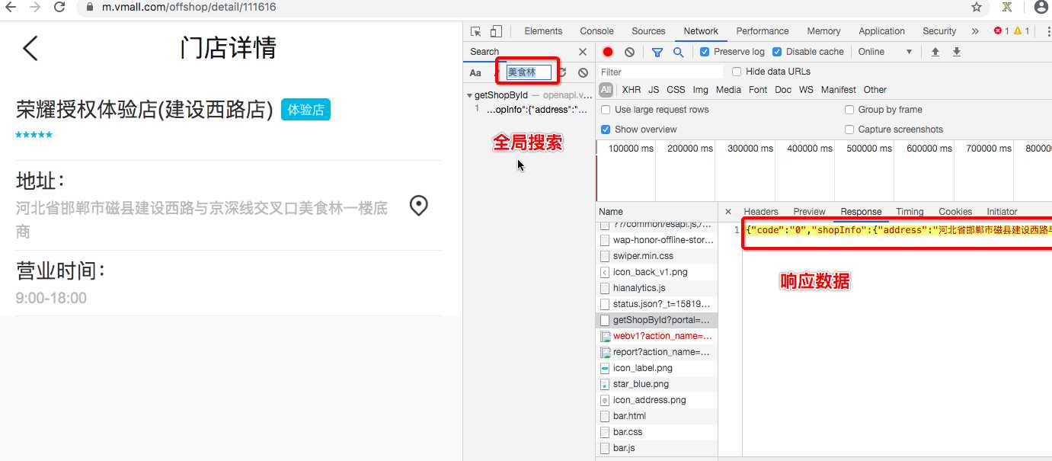Bookmark this page with the star
Viewport: 1052px width, 461px height.
977,7
